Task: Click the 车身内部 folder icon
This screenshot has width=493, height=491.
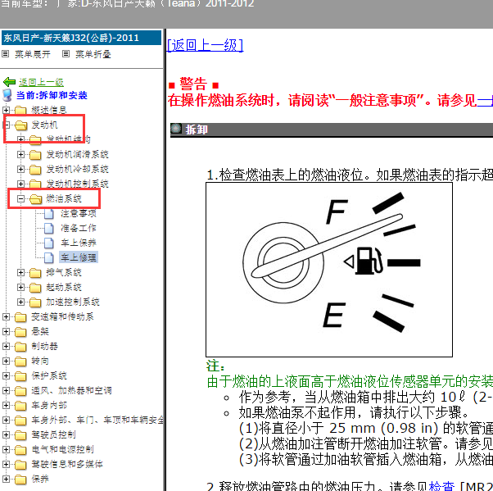Action: click(20, 406)
